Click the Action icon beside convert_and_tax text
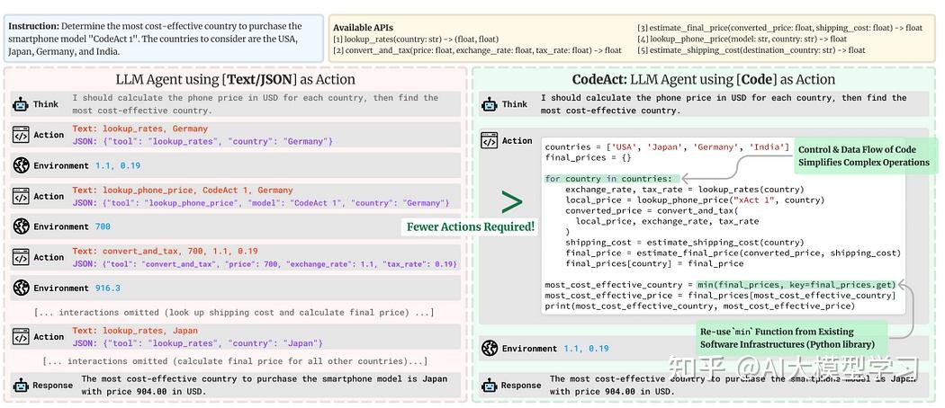Screen dimensions: 945x408 [21, 257]
